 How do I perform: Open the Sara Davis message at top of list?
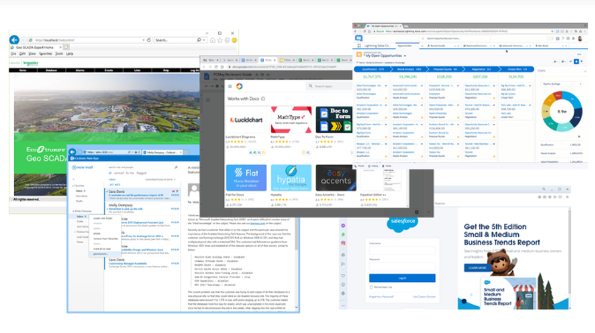[143, 193]
